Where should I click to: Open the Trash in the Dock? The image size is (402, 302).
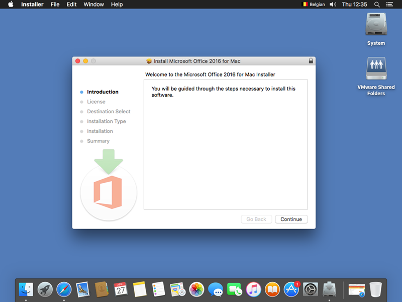pos(375,289)
